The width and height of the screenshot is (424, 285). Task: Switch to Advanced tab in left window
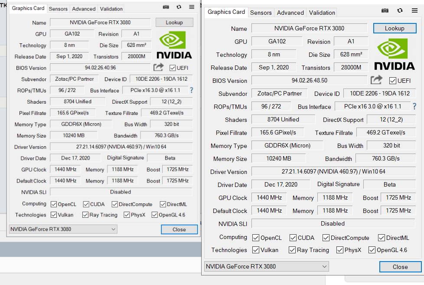(x=84, y=9)
